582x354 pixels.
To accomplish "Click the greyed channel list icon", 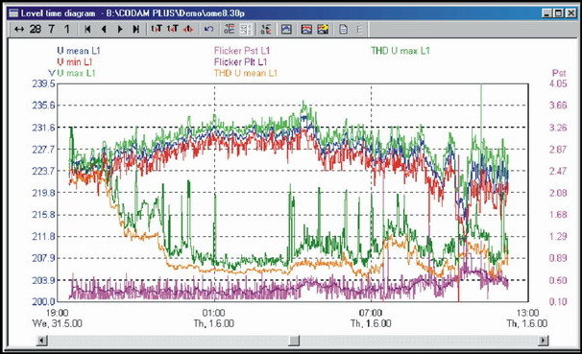I will click(x=246, y=30).
